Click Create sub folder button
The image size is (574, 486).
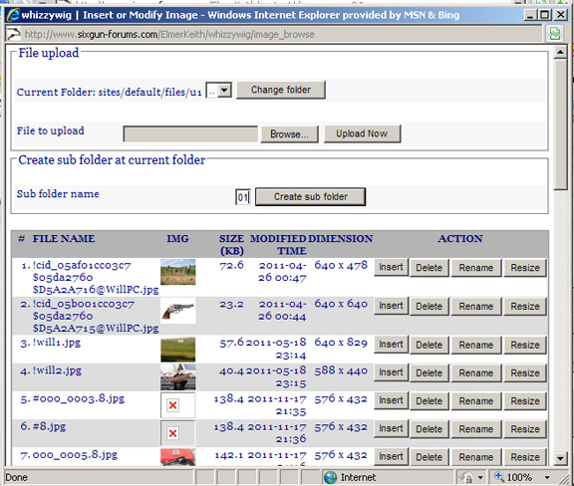(311, 197)
